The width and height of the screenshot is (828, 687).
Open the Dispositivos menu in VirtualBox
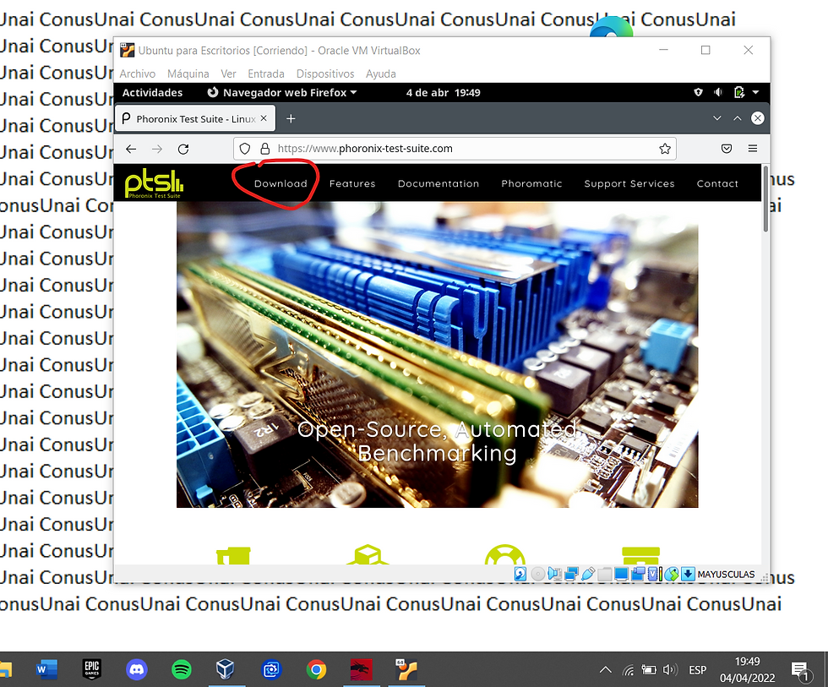tap(325, 74)
